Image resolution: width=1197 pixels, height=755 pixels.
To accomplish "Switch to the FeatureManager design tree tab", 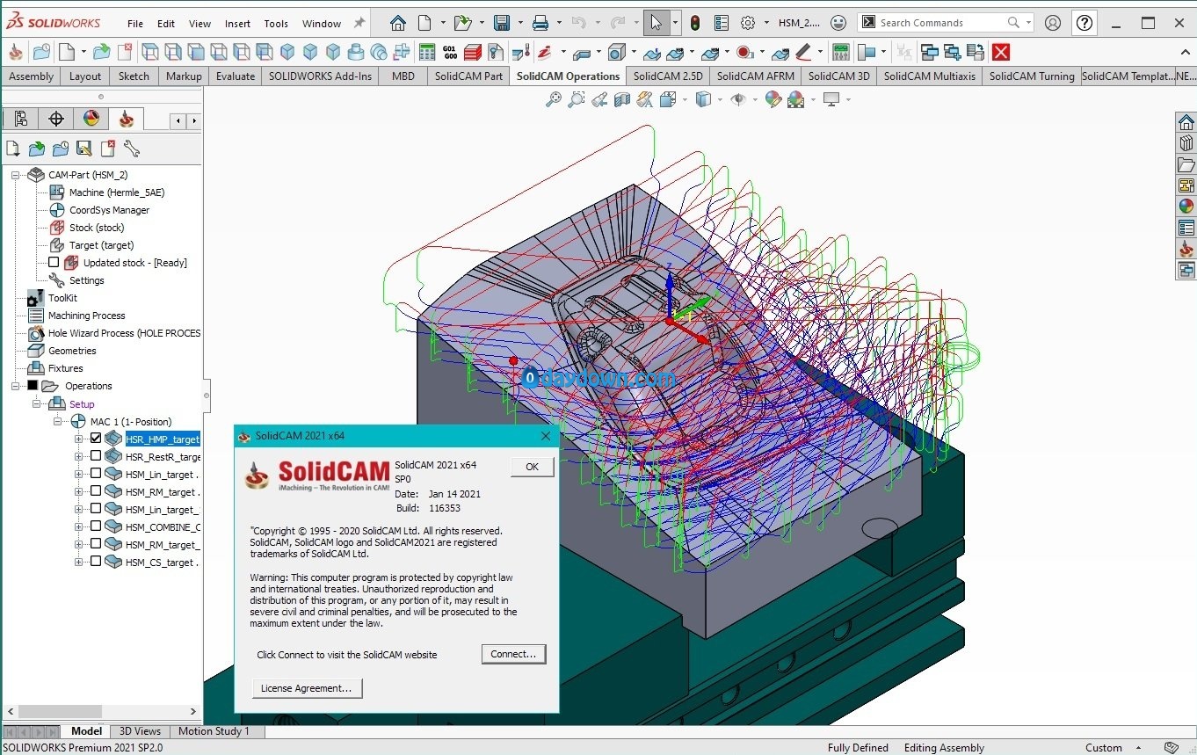I will tap(21, 119).
